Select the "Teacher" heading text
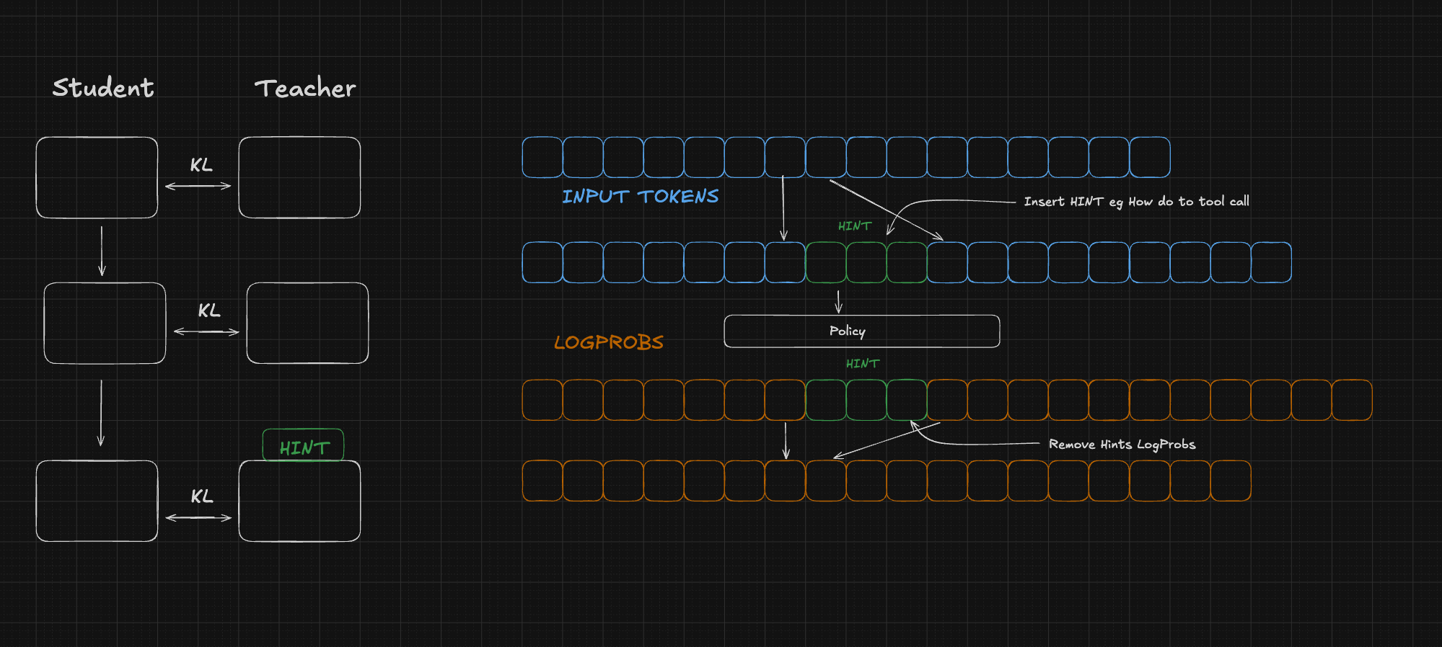 (x=305, y=88)
